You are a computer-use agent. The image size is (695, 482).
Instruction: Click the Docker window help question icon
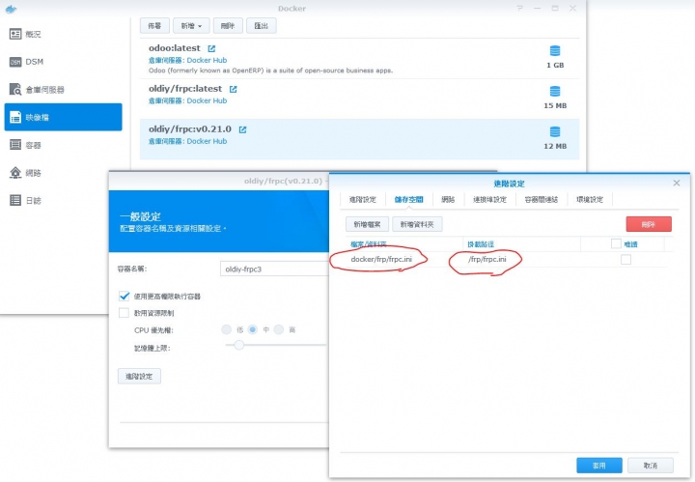tap(519, 9)
